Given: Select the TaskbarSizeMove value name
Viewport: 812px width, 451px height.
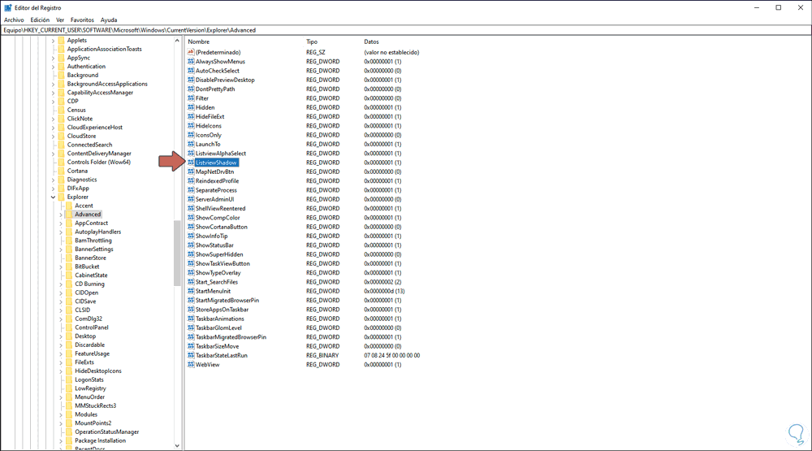Looking at the screenshot, I should (217, 346).
